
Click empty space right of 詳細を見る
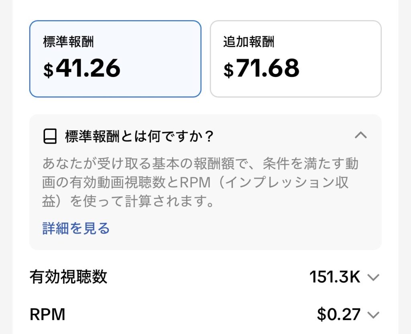click(x=241, y=228)
